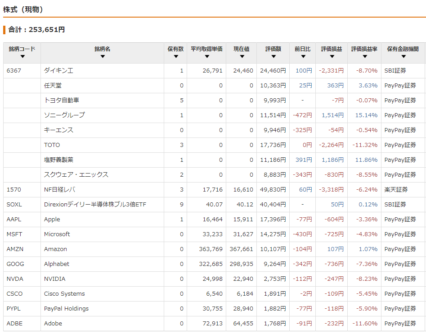Click stock code 6367
The width and height of the screenshot is (426, 334).
(13, 71)
